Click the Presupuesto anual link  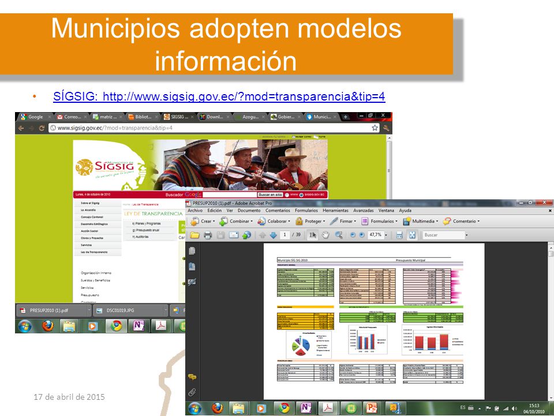(x=147, y=230)
